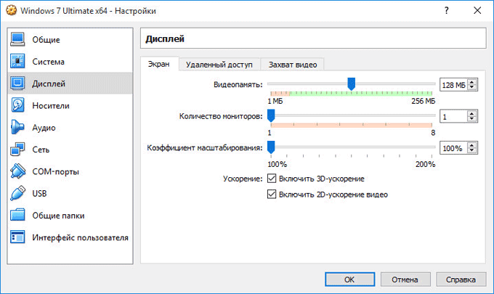The width and height of the screenshot is (494, 294).
Task: Untick the Включить 2D-ускорение видео checkbox
Action: (x=272, y=195)
